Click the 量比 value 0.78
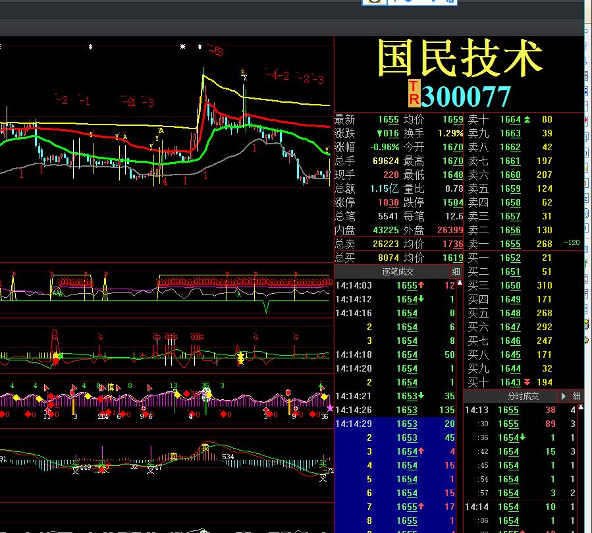592x533 pixels. (454, 188)
